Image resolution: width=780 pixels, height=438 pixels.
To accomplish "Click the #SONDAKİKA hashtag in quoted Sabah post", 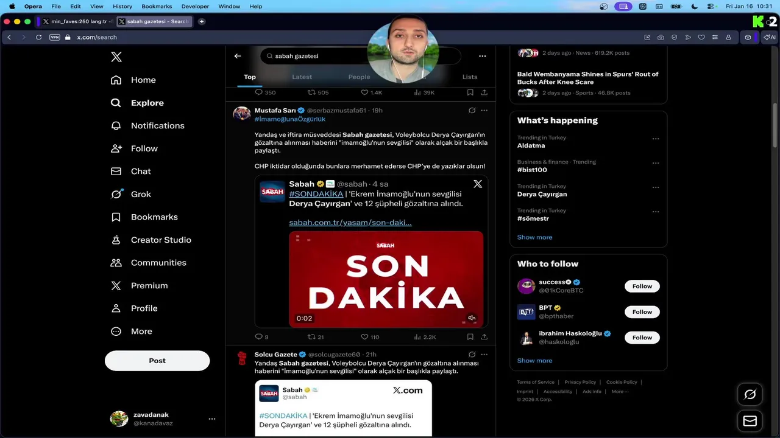I will click(316, 194).
